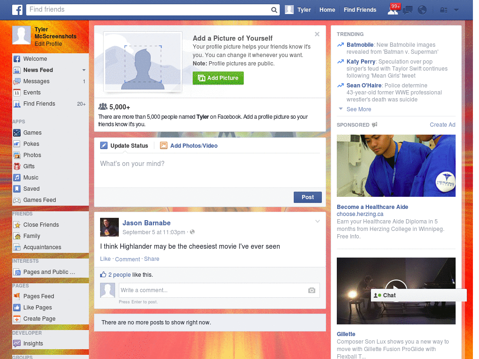Open the privacy shortcuts lock icon
This screenshot has width=479, height=359.
click(443, 10)
